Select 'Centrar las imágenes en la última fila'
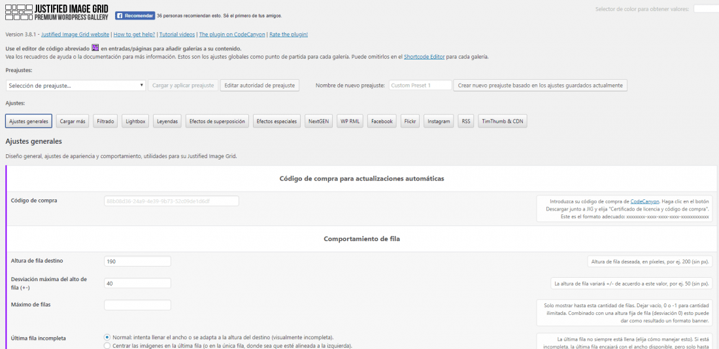Viewport: 719px width, 349px height. click(x=107, y=345)
